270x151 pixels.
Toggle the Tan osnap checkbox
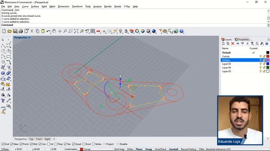(65, 144)
